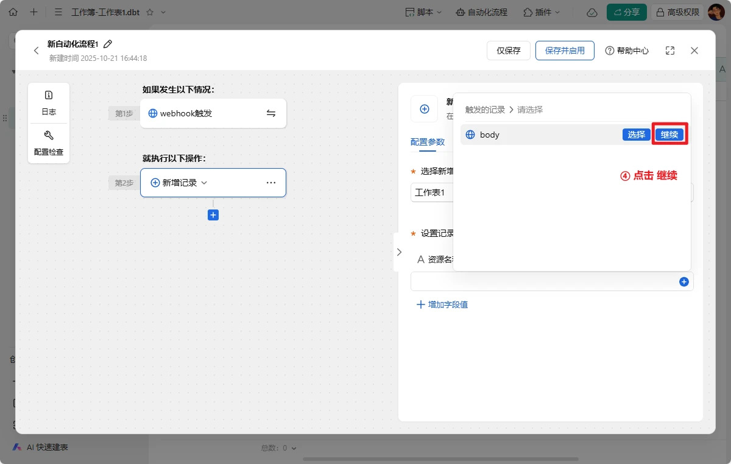Click the 继续 button for body
Image resolution: width=731 pixels, height=464 pixels.
tap(669, 135)
